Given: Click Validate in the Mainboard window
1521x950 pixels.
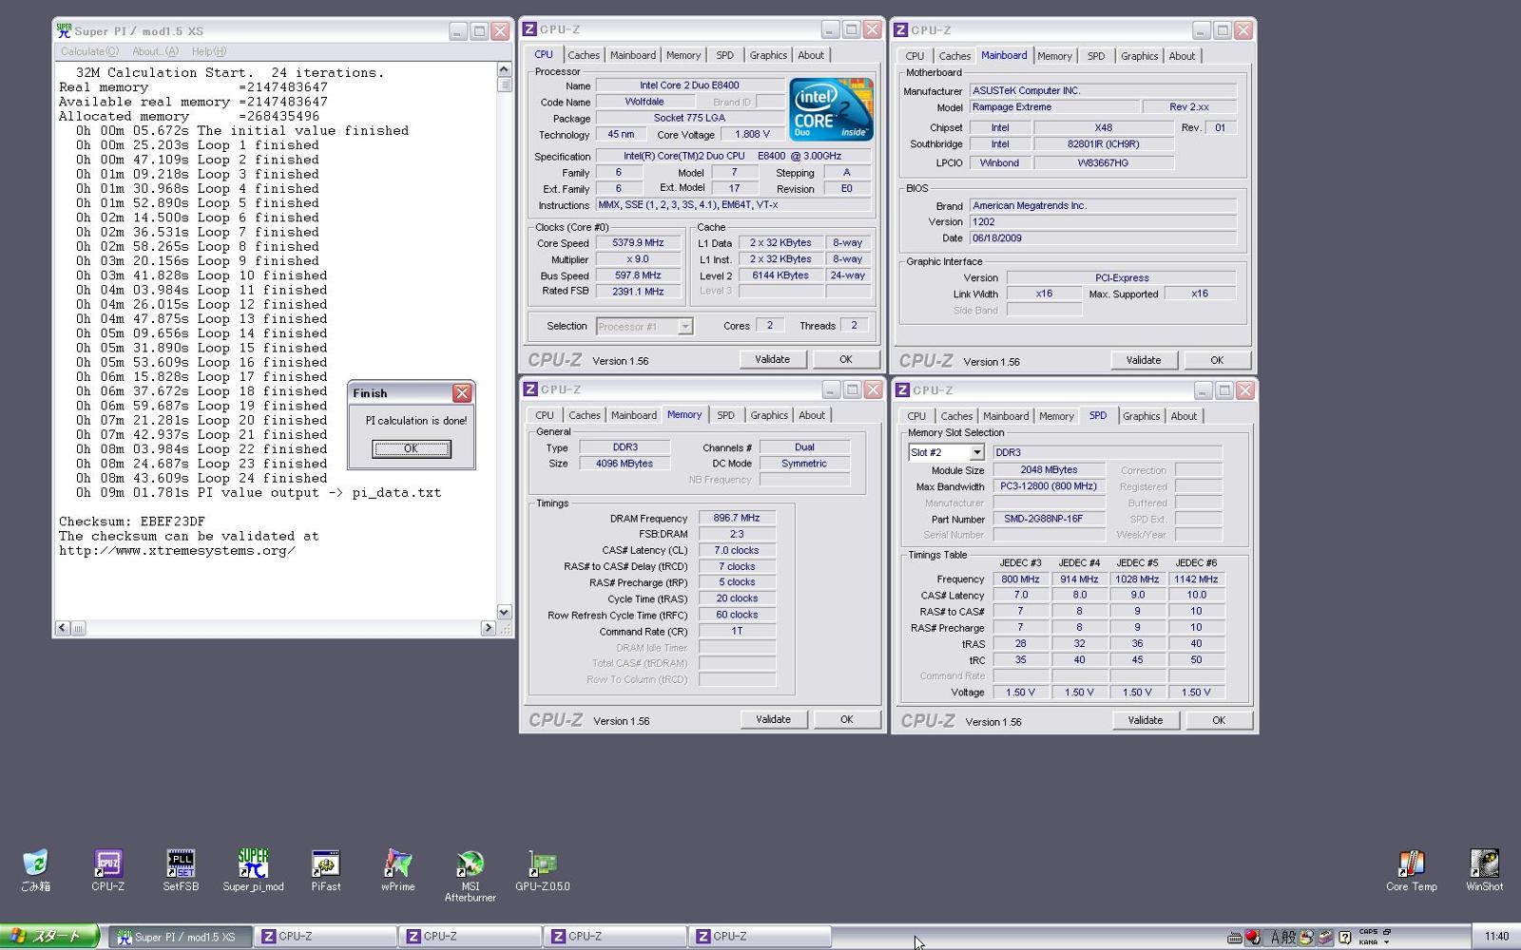Looking at the screenshot, I should click(x=1144, y=360).
